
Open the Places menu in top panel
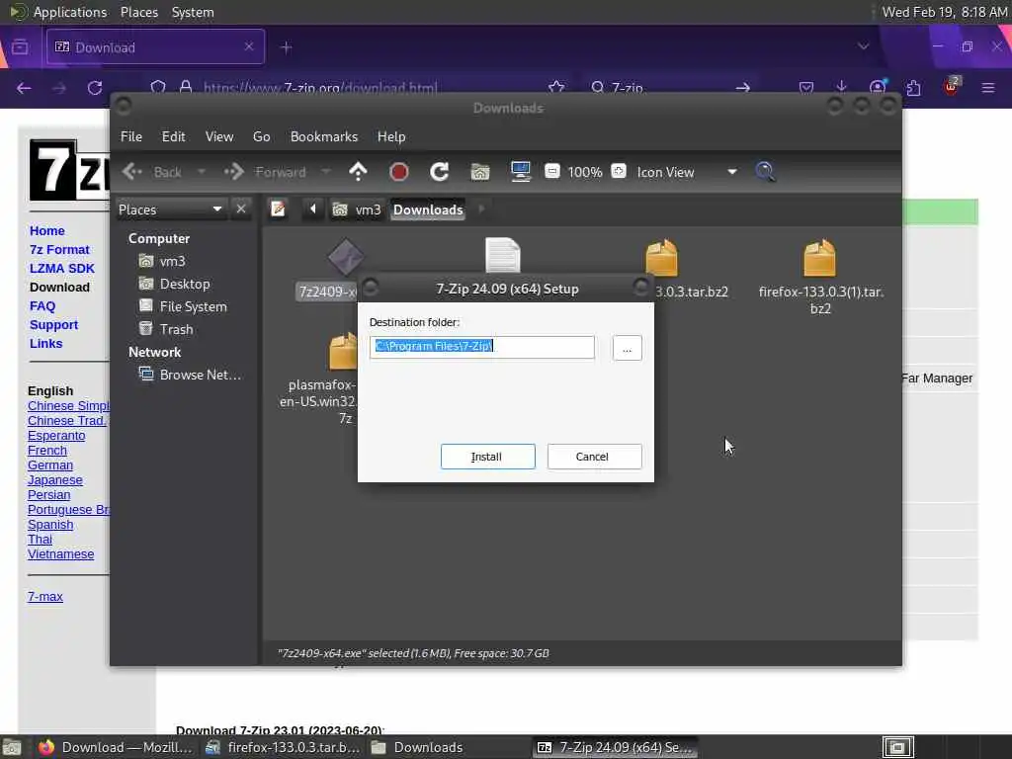(x=138, y=12)
